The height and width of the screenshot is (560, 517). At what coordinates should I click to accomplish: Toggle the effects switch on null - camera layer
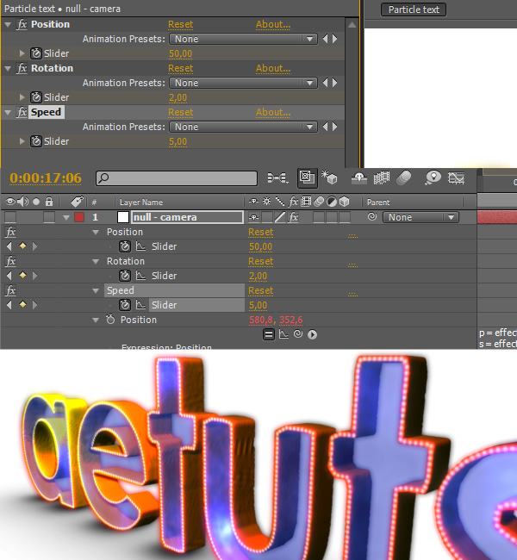[x=293, y=217]
